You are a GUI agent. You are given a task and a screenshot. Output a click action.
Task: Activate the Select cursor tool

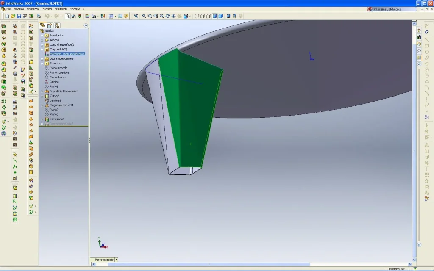tap(68, 16)
